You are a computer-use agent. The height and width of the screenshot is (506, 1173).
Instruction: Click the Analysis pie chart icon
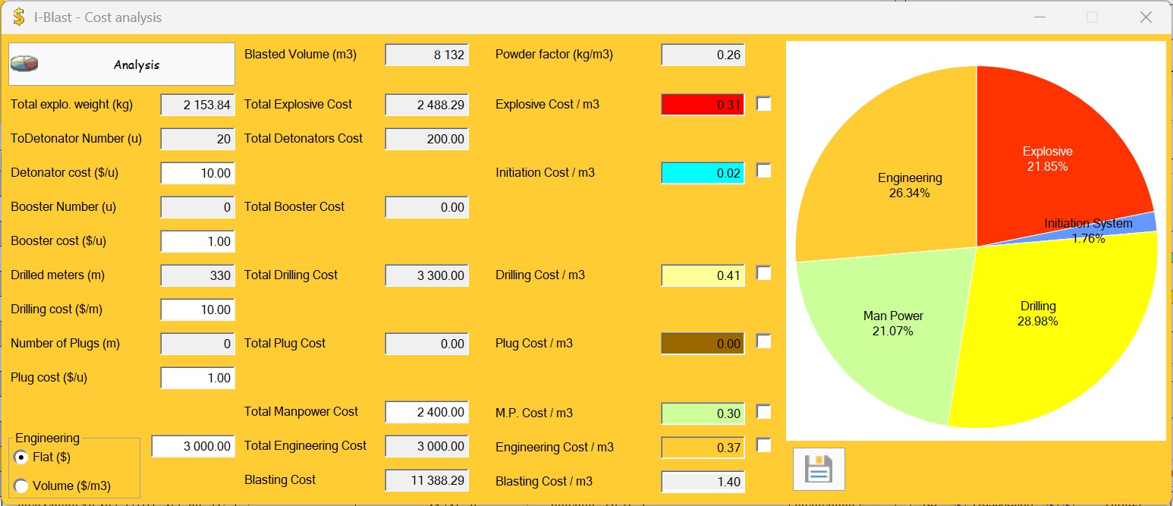pyautogui.click(x=23, y=64)
